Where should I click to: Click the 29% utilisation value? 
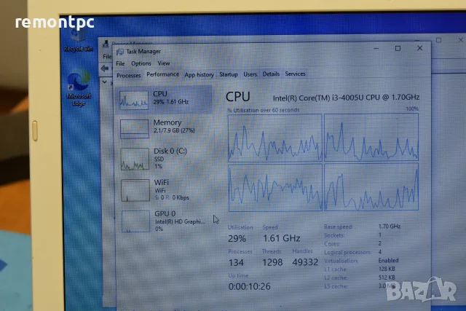click(237, 238)
